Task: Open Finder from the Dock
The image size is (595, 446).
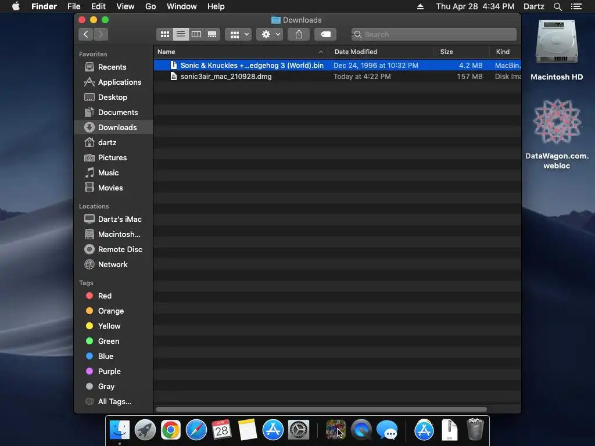Action: (120, 430)
